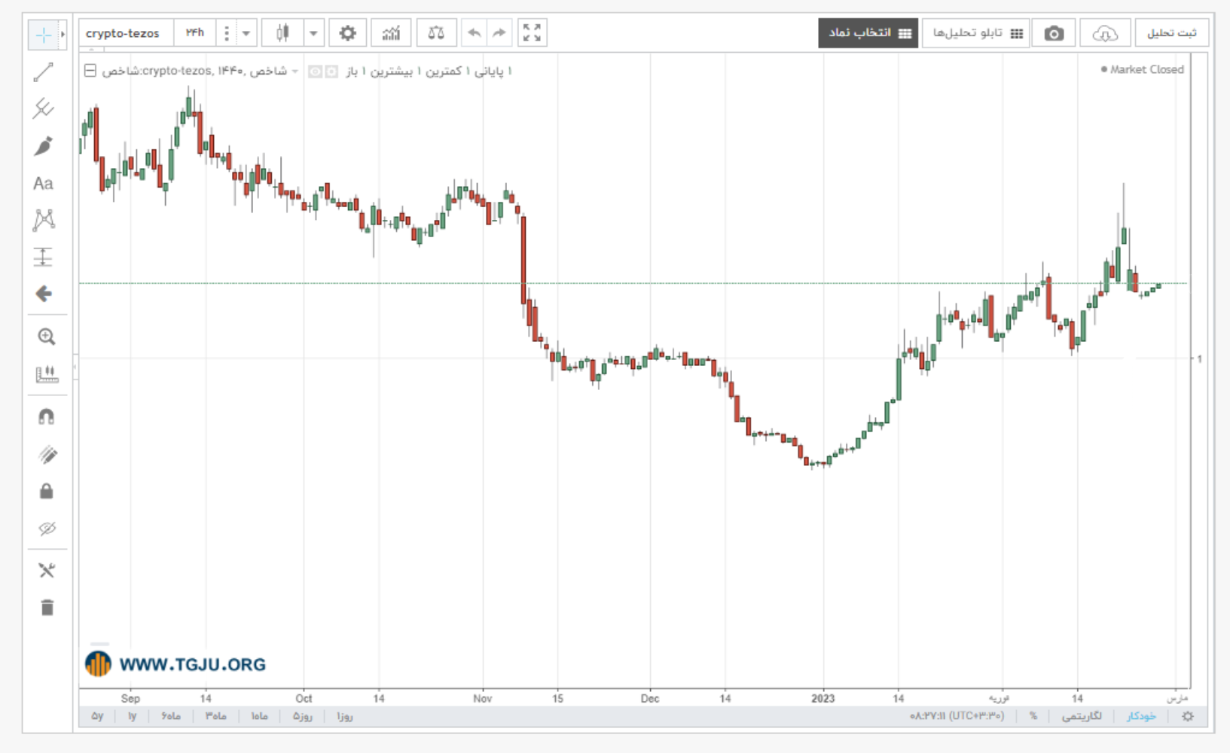Toggle lock all drawing tools
The width and height of the screenshot is (1230, 753).
tap(47, 491)
